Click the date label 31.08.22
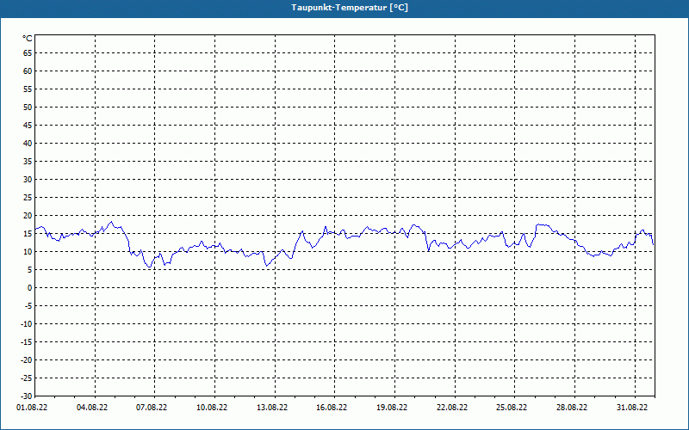689x430 pixels. pos(632,408)
